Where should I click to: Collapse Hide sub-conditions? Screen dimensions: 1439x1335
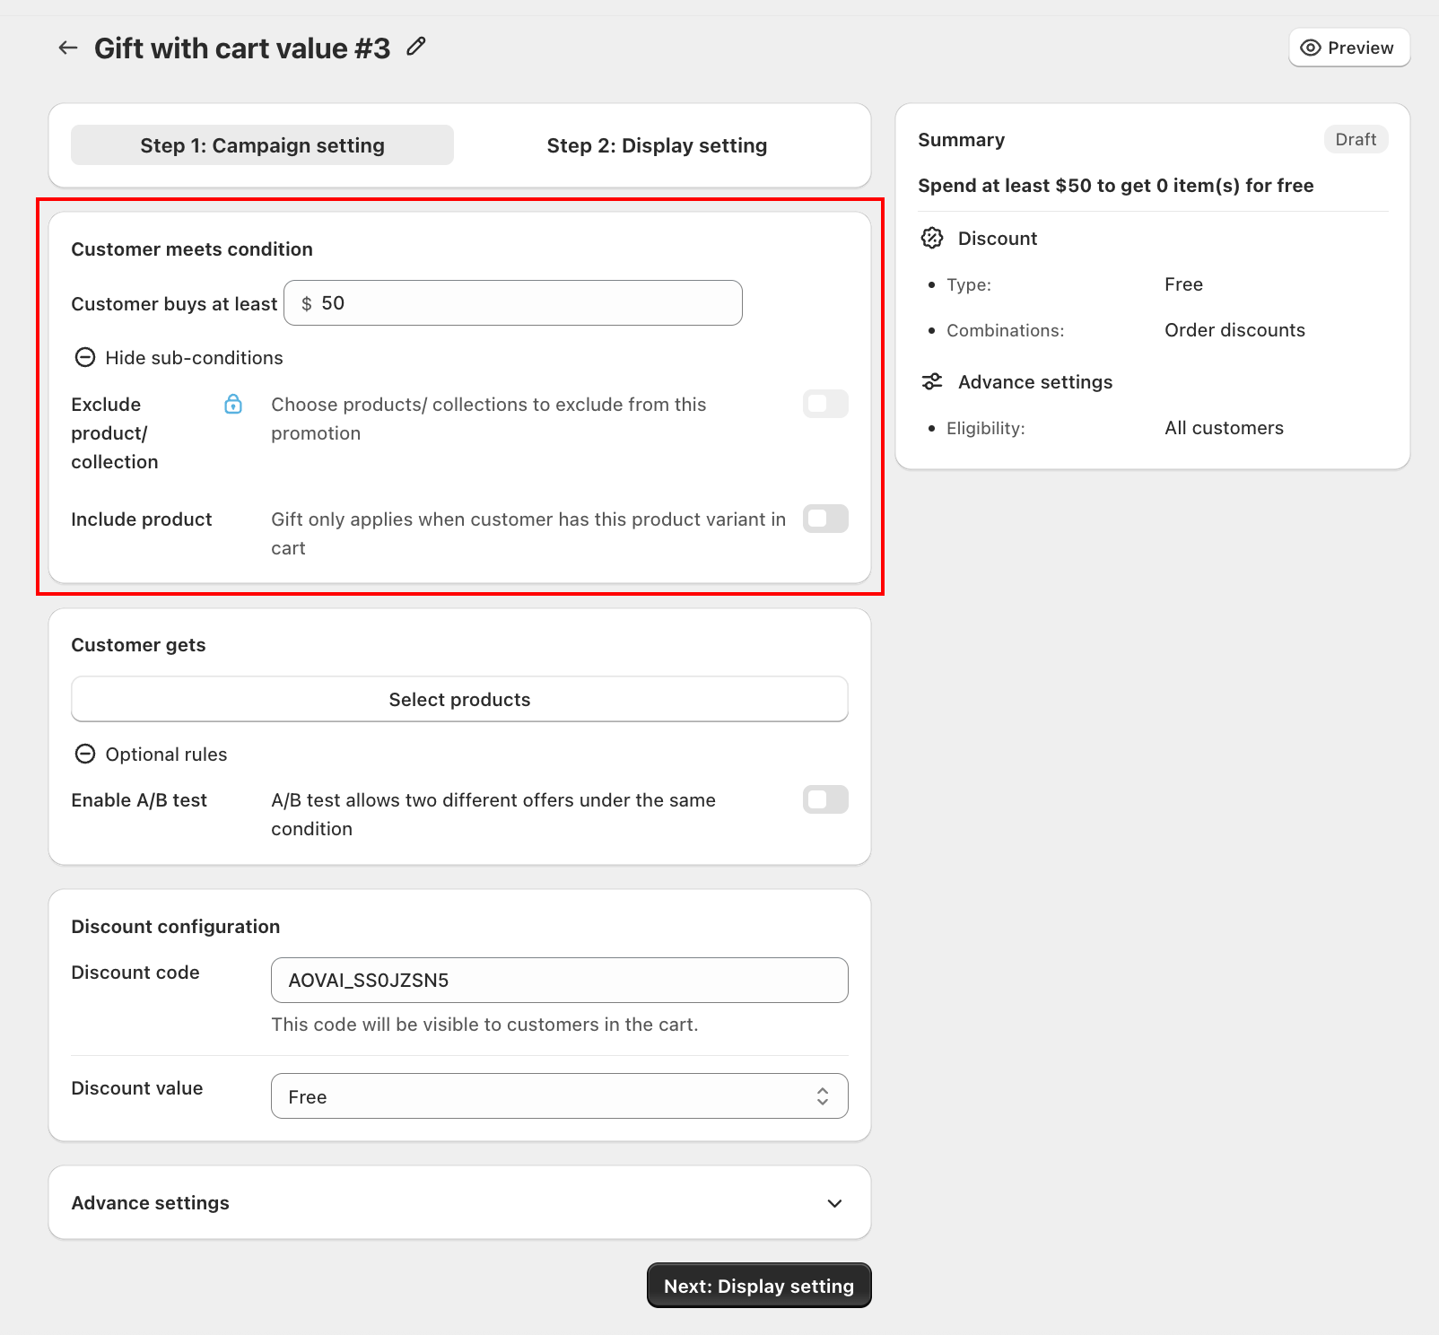click(178, 358)
